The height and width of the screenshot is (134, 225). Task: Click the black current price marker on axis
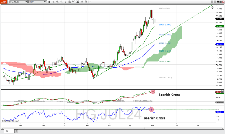pos(220,19)
